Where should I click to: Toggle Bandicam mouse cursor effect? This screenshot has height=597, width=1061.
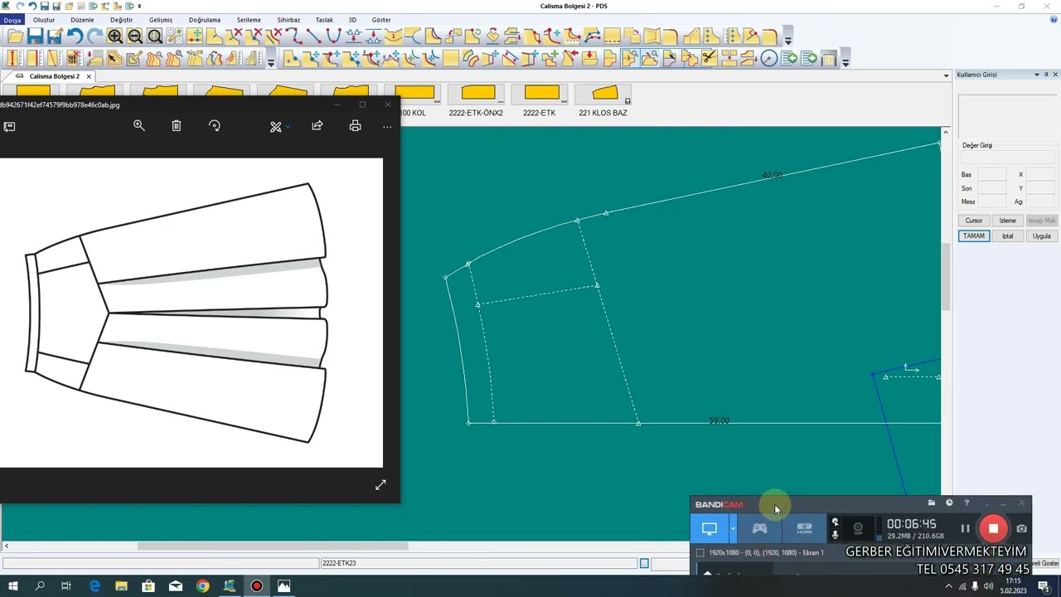pyautogui.click(x=836, y=522)
